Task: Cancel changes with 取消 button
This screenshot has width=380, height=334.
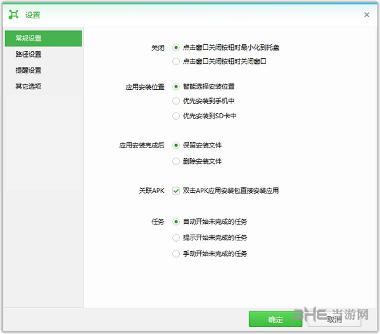Action: pos(334,319)
